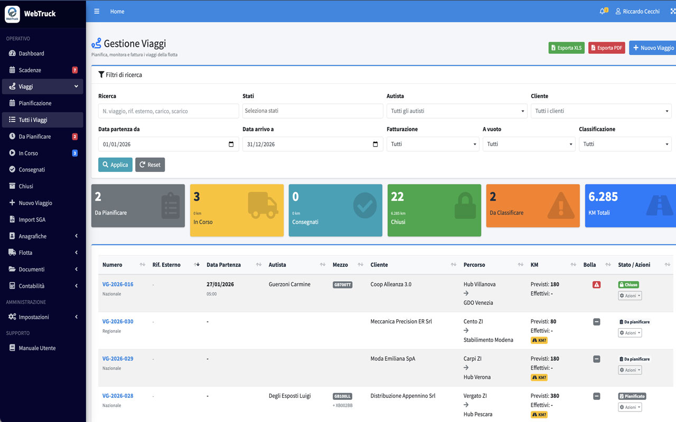Click the sort arrows on Numero column

142,265
